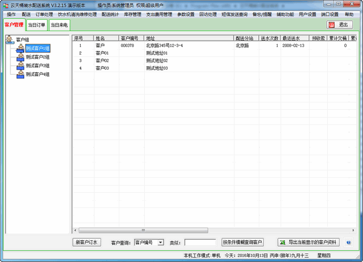Select the 测试客户4组 group icon
The width and height of the screenshot is (363, 262).
21,75
